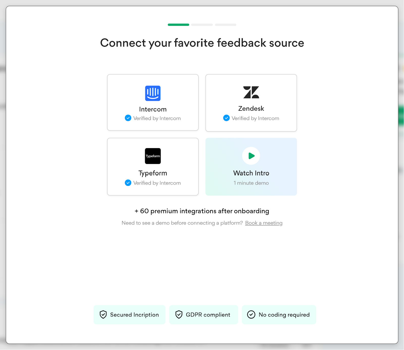The width and height of the screenshot is (404, 350).
Task: Click 'Need to see a demo' question text
Action: 182,223
